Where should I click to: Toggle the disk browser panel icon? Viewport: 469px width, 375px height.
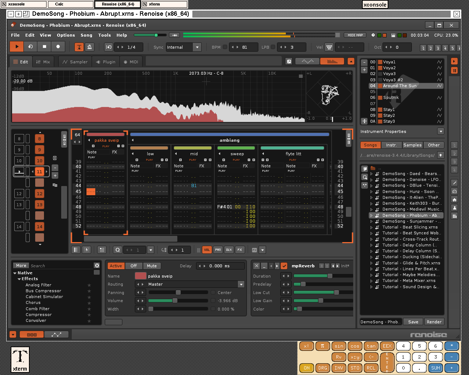point(454,61)
